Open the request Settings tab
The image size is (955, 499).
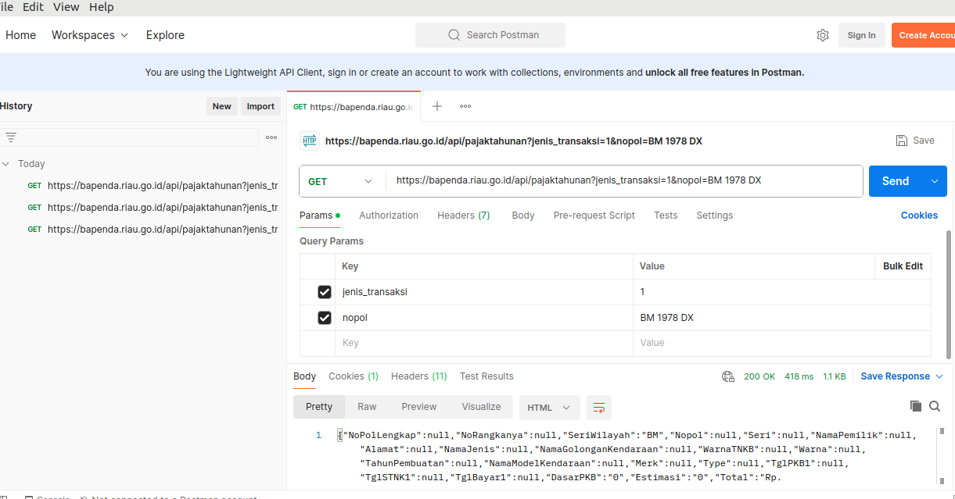pos(715,216)
